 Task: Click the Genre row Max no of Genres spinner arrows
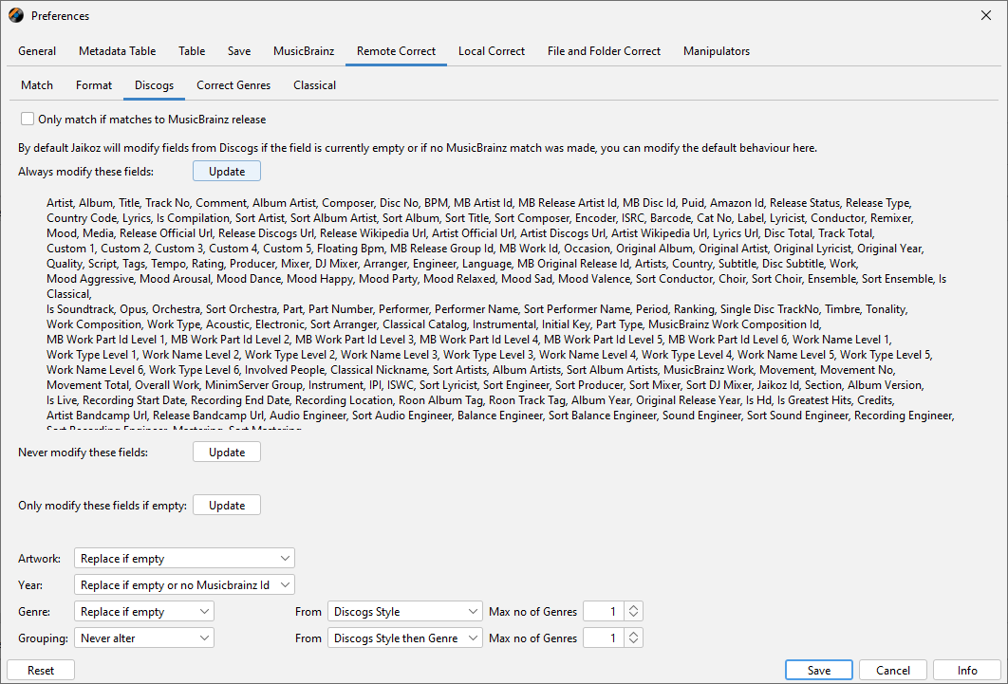(633, 612)
